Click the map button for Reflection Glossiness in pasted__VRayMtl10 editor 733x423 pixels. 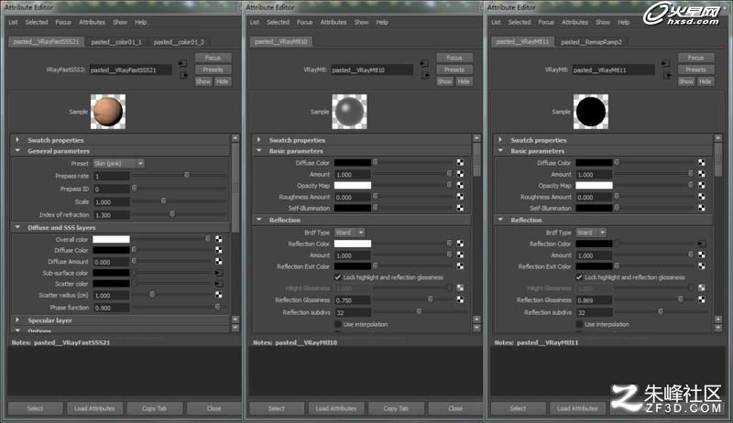pos(461,299)
